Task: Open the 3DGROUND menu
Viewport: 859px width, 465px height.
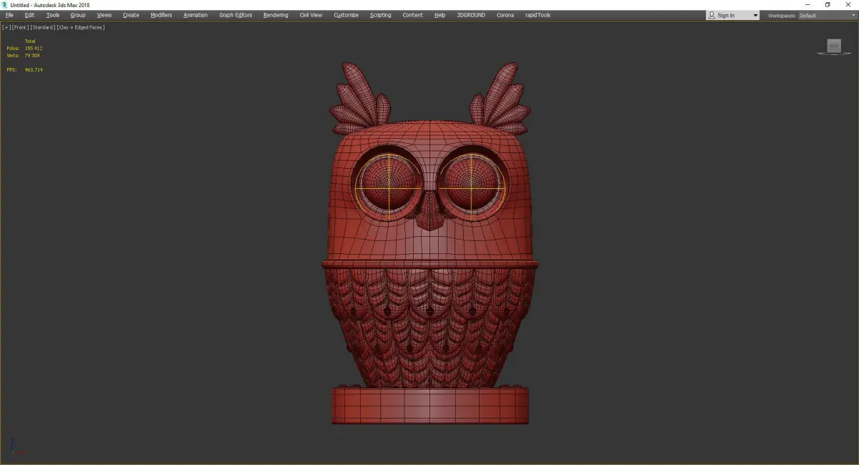Action: click(471, 15)
